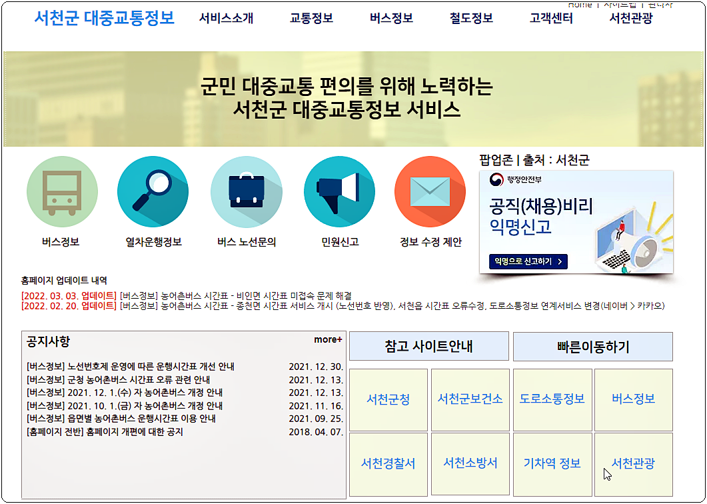Click the 홈페이지 업데이트 내역 heading
Image resolution: width=707 pixels, height=504 pixels.
point(63,281)
